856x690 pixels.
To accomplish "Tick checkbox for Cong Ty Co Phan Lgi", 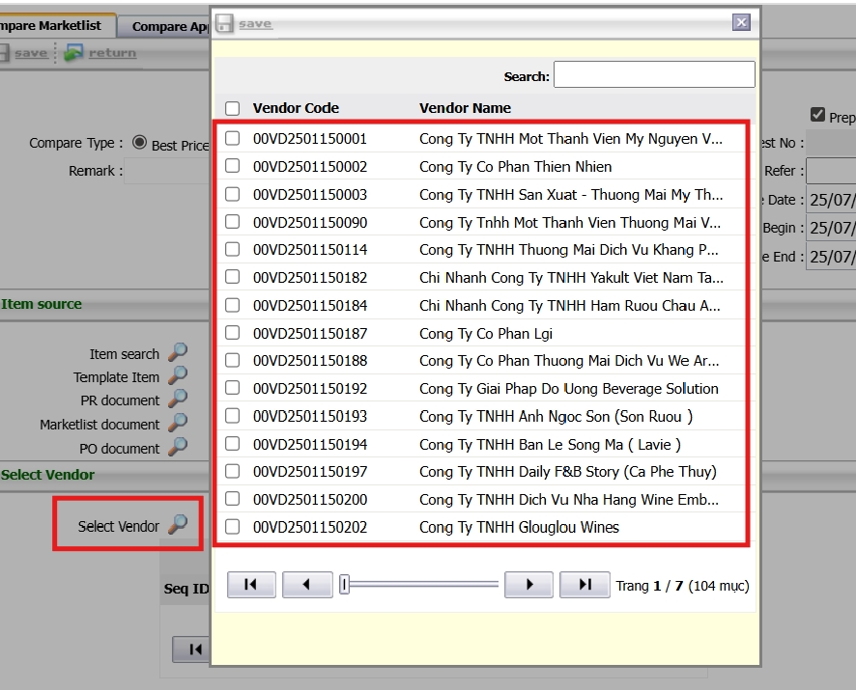I will 232,333.
